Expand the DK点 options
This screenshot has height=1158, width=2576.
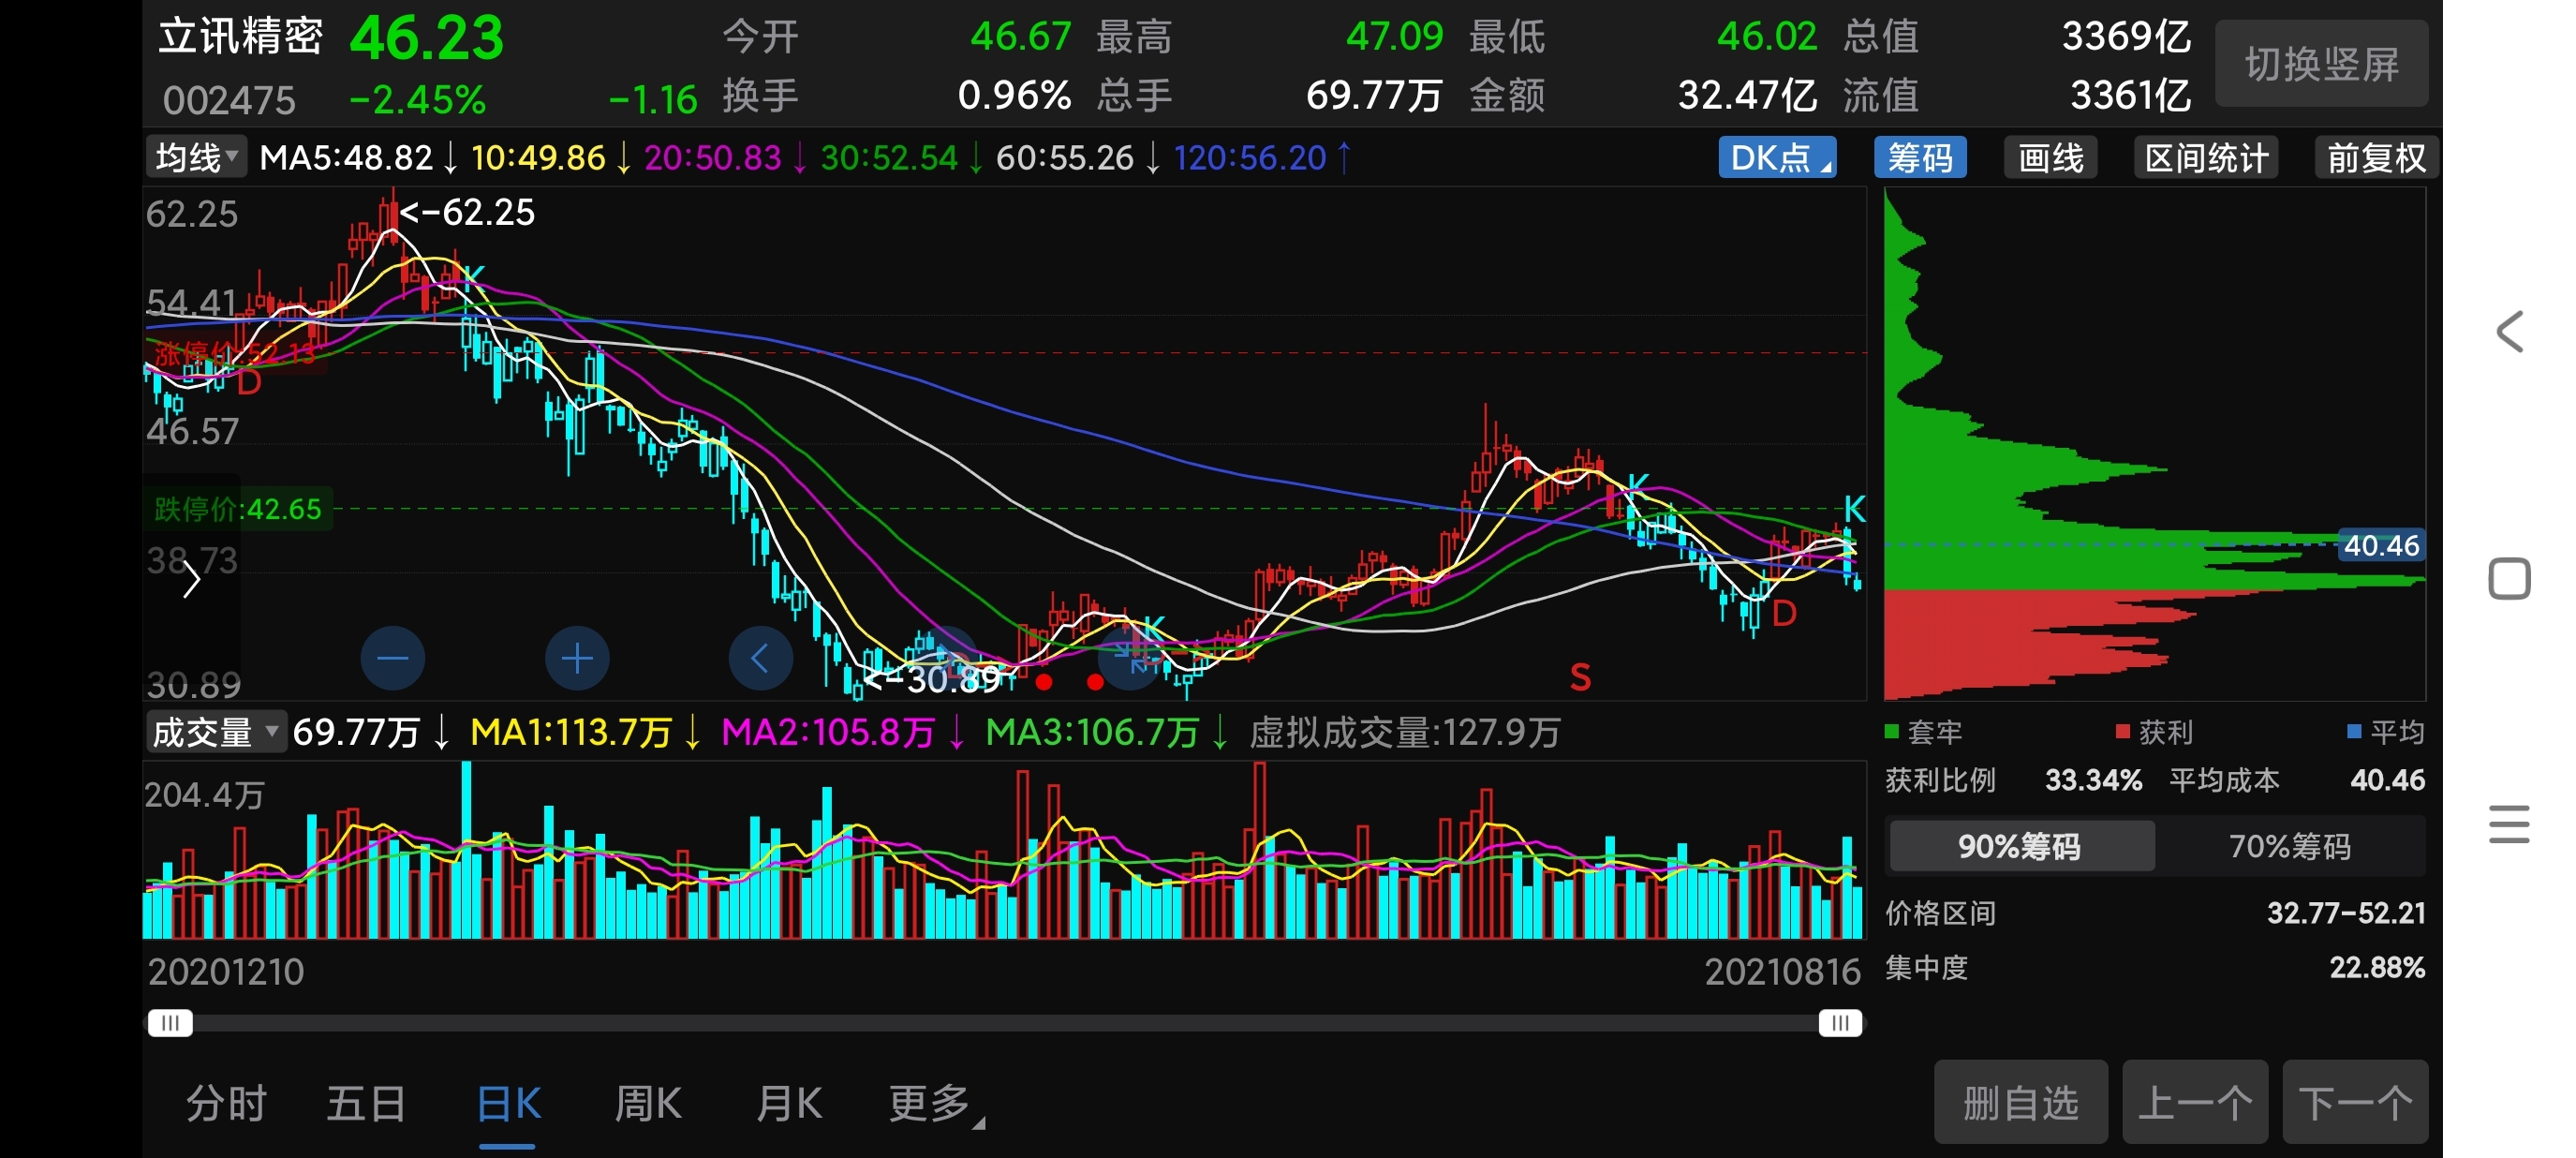1776,158
